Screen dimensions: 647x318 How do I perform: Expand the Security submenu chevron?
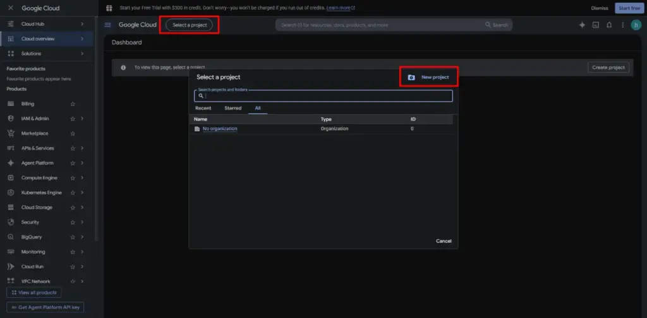point(82,223)
